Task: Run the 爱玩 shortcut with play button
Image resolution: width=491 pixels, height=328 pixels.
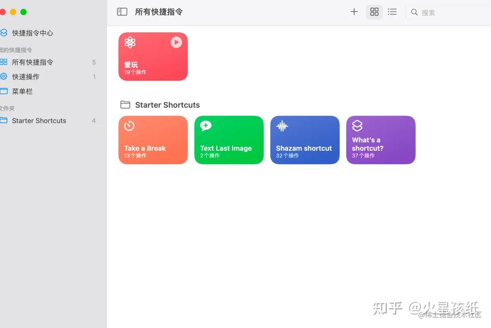Action: tap(176, 42)
